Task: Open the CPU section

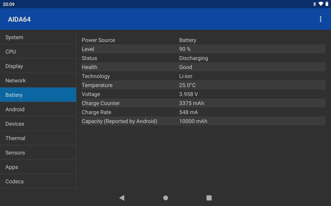Action: pyautogui.click(x=38, y=51)
